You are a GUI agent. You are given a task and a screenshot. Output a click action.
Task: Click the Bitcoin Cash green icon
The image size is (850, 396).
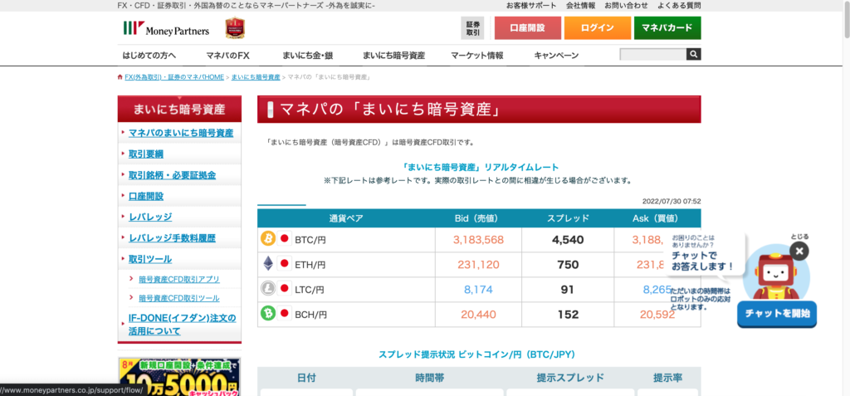click(x=268, y=314)
